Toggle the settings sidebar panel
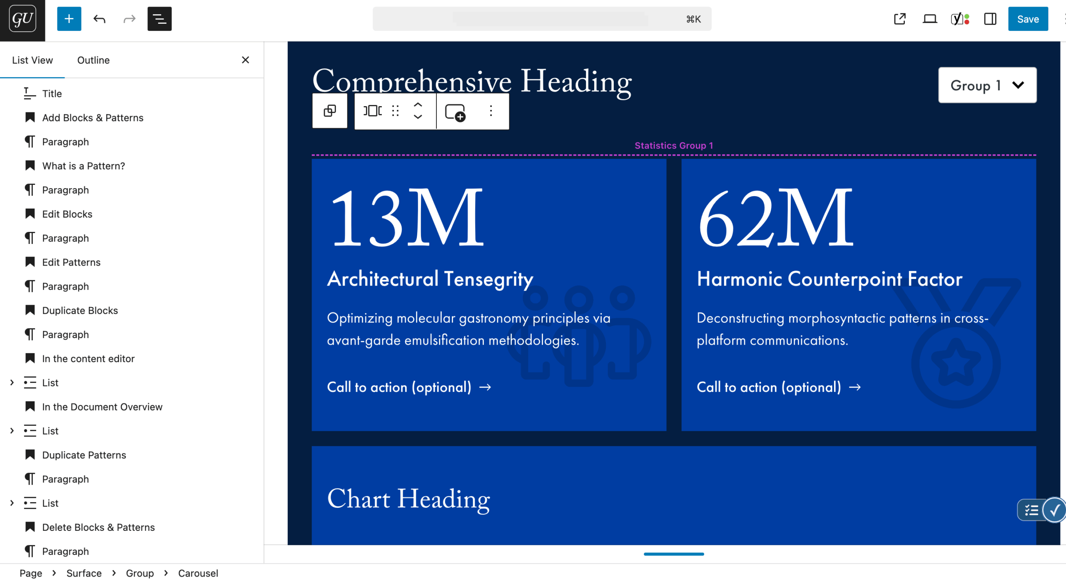The width and height of the screenshot is (1066, 582). 990,19
